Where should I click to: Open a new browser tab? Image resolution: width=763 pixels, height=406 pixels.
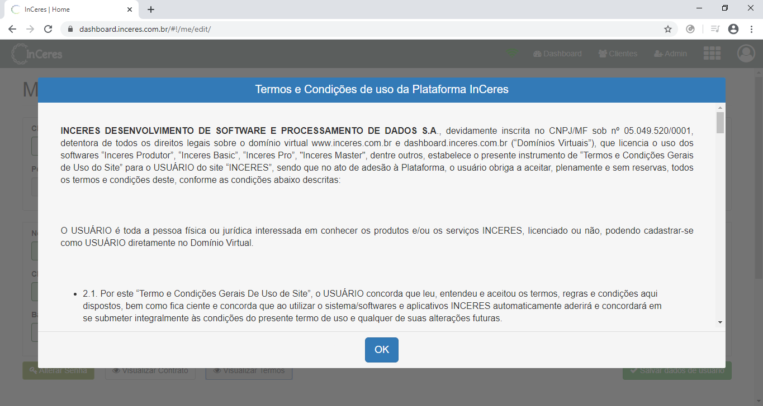[x=151, y=9]
